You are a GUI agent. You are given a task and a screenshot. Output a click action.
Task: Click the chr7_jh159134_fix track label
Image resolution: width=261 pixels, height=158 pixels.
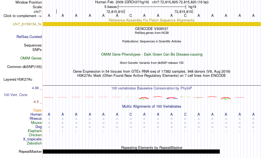tap(27, 24)
